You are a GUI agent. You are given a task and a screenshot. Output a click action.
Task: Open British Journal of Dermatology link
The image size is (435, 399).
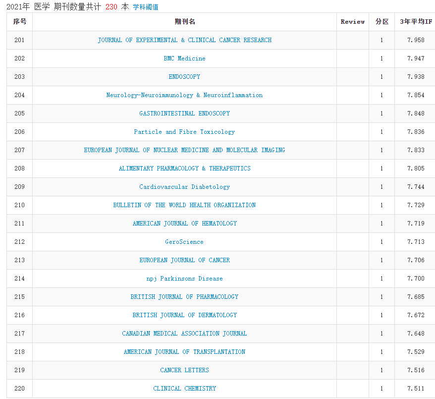[184, 315]
